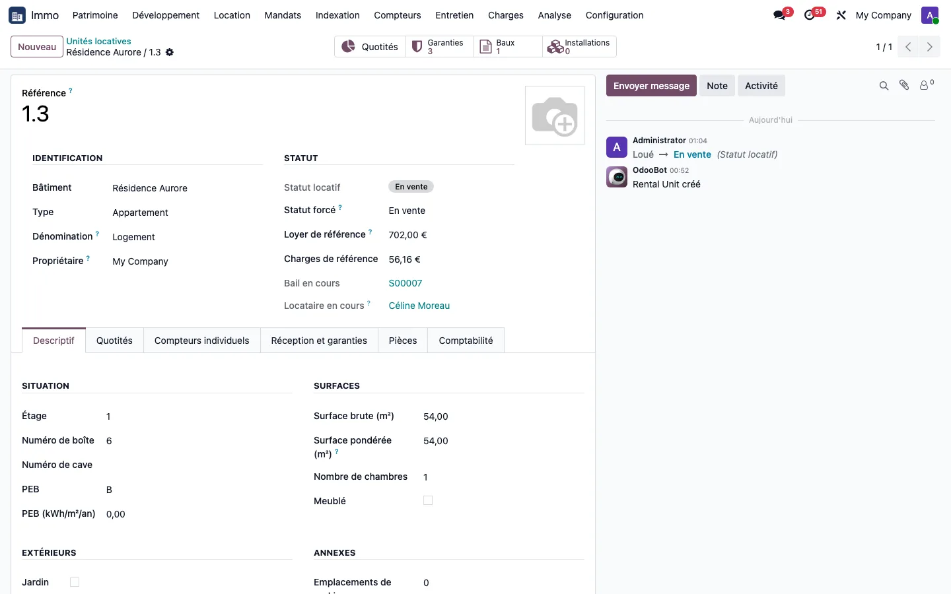Open the PEB selection field

199,490
